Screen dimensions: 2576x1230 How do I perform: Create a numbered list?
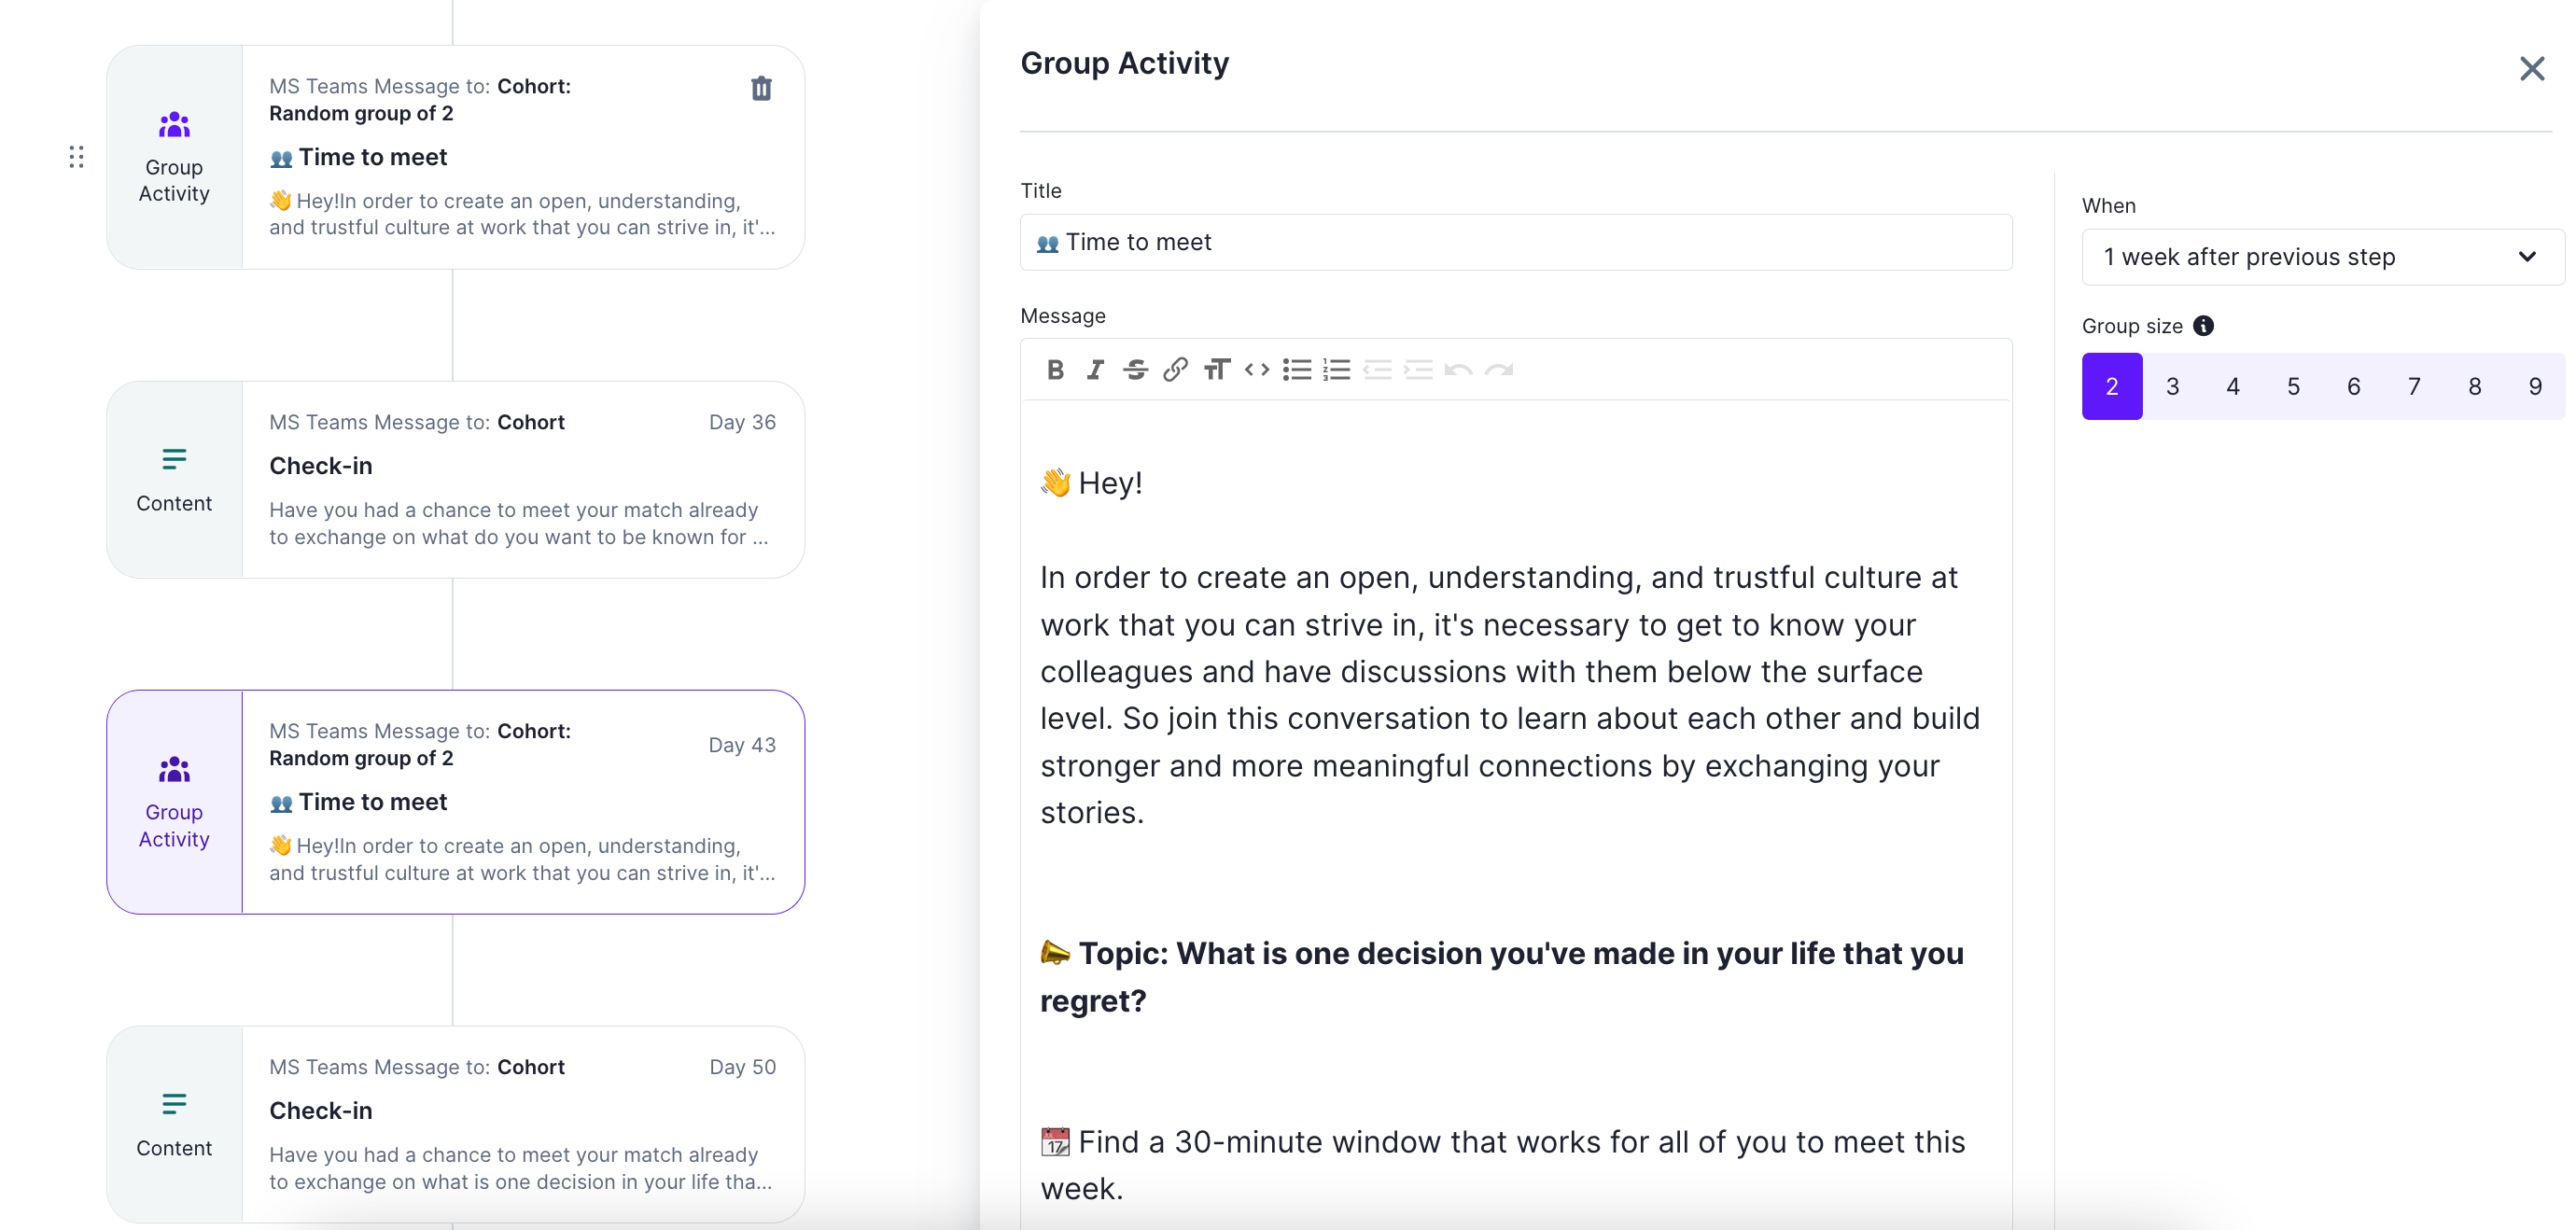click(x=1337, y=370)
